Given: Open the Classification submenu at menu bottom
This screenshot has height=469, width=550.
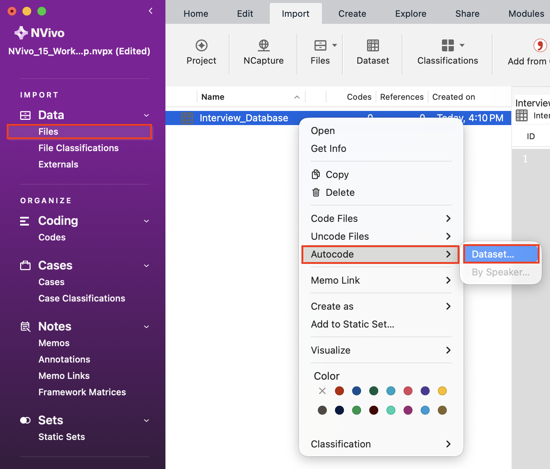Looking at the screenshot, I should pos(381,444).
